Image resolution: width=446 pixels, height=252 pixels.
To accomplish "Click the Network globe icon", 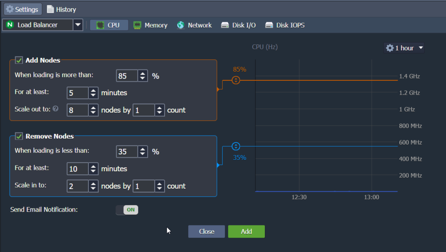I will coord(181,25).
